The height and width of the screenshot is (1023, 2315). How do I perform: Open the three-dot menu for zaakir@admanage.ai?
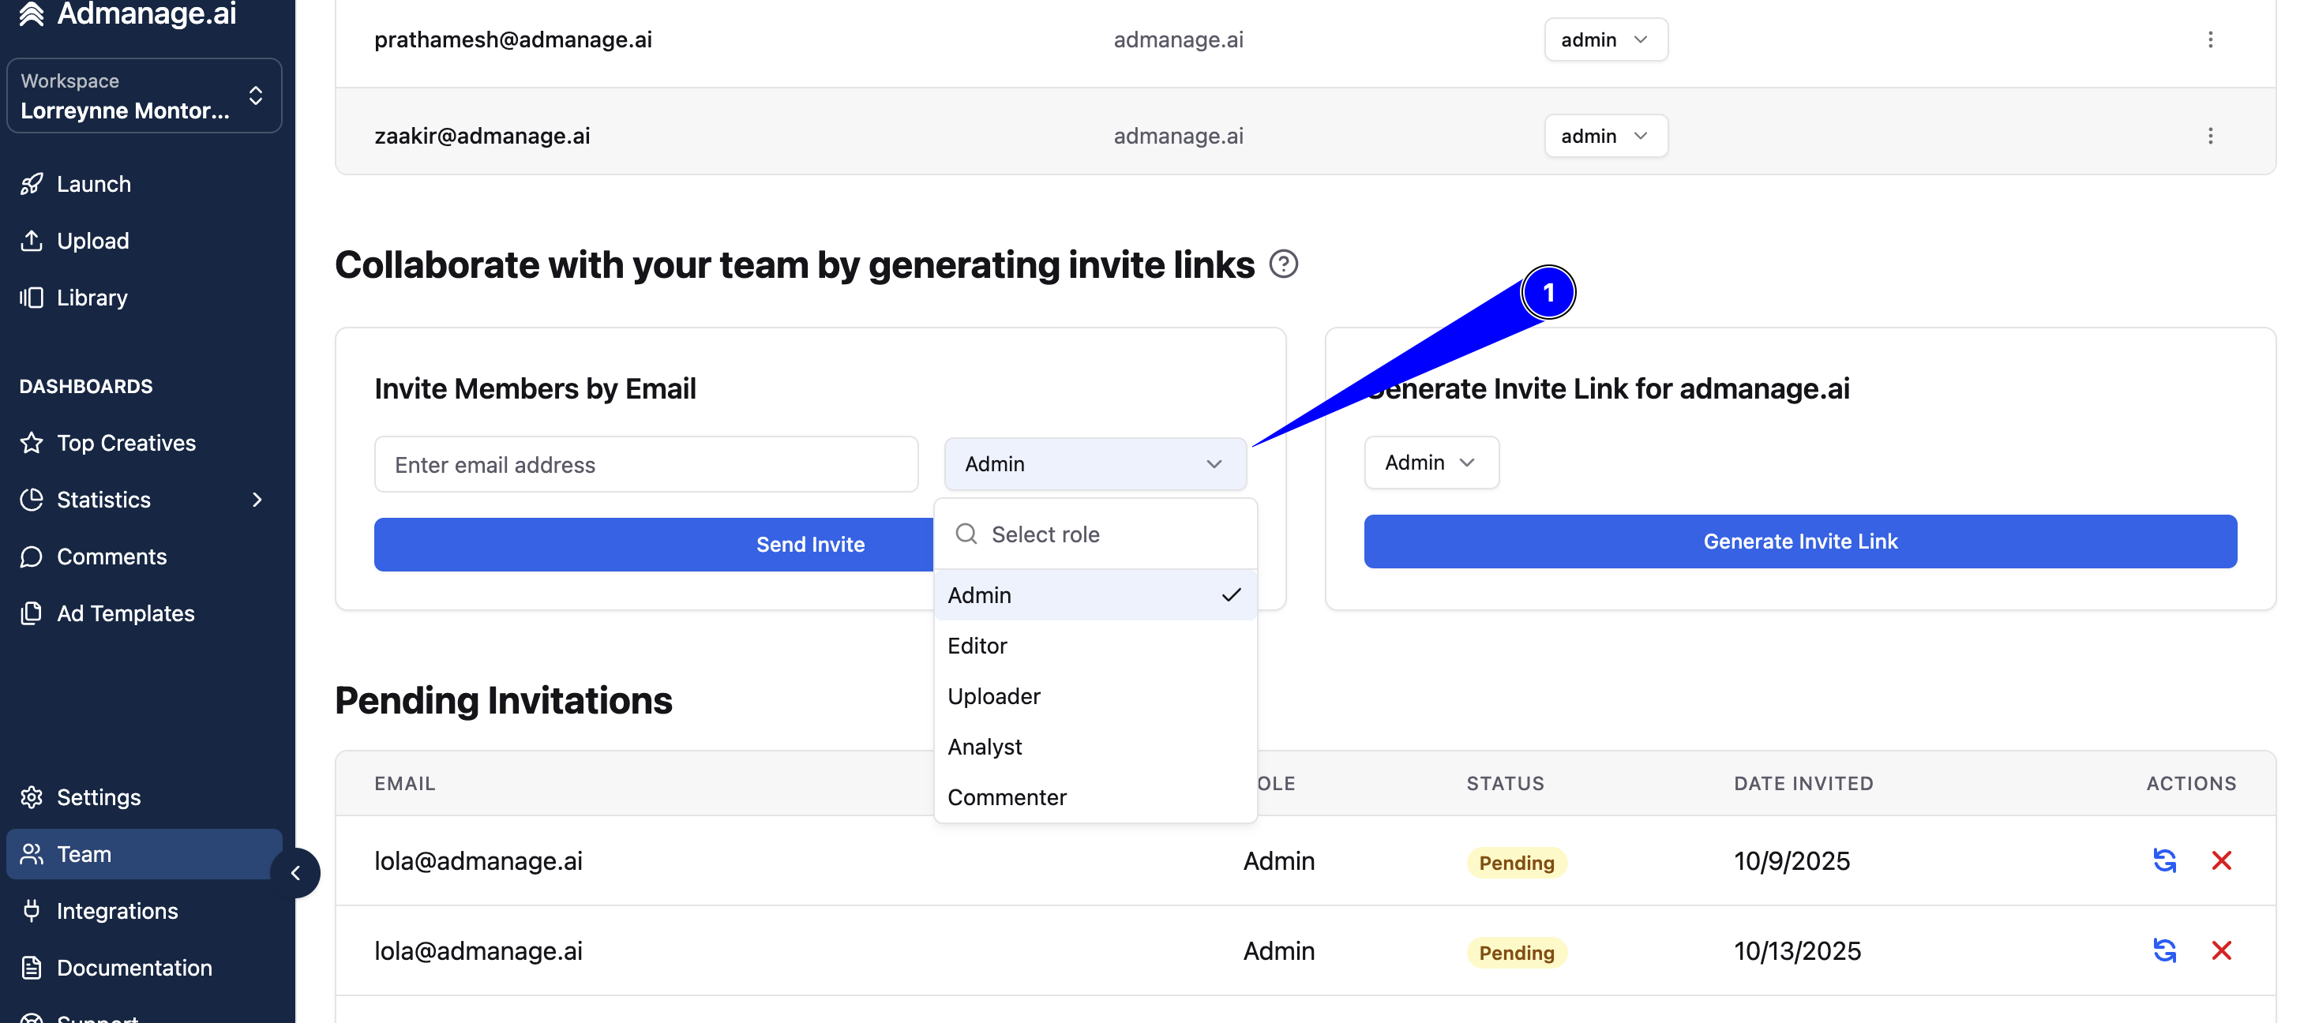coord(2211,136)
